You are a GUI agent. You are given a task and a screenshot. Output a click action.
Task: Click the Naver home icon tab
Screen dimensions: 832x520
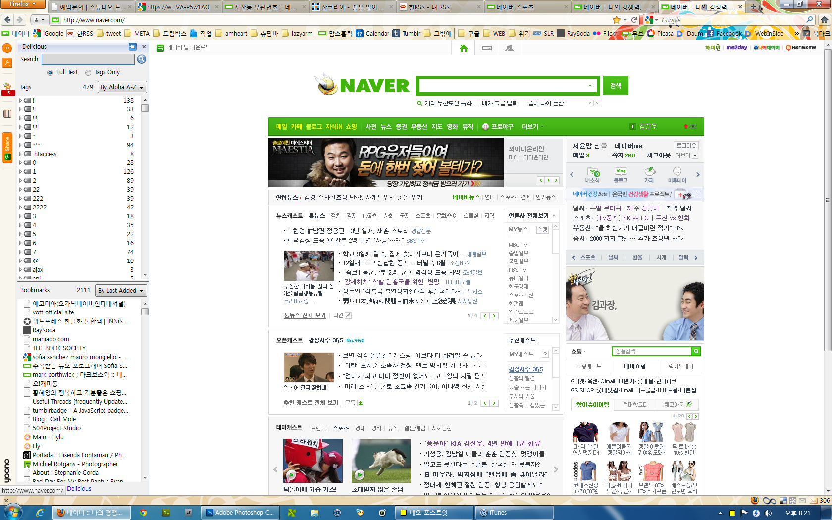[x=464, y=48]
